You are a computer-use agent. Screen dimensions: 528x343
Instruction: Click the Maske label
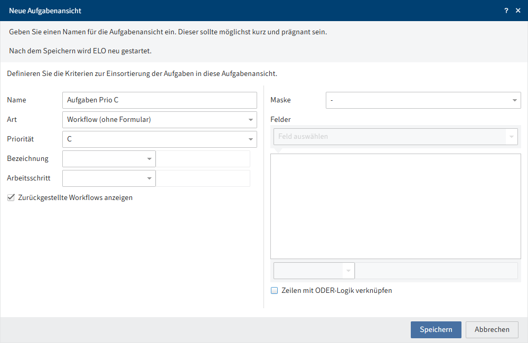coord(280,100)
